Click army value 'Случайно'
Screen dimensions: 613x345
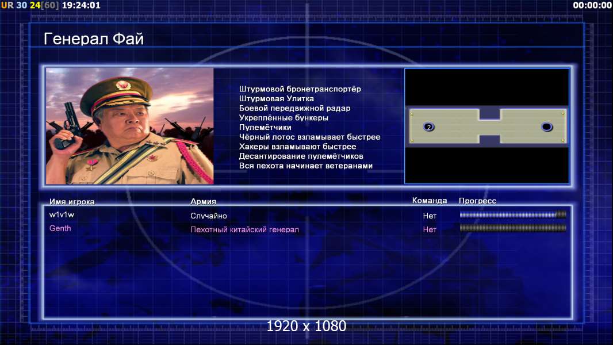[209, 216]
